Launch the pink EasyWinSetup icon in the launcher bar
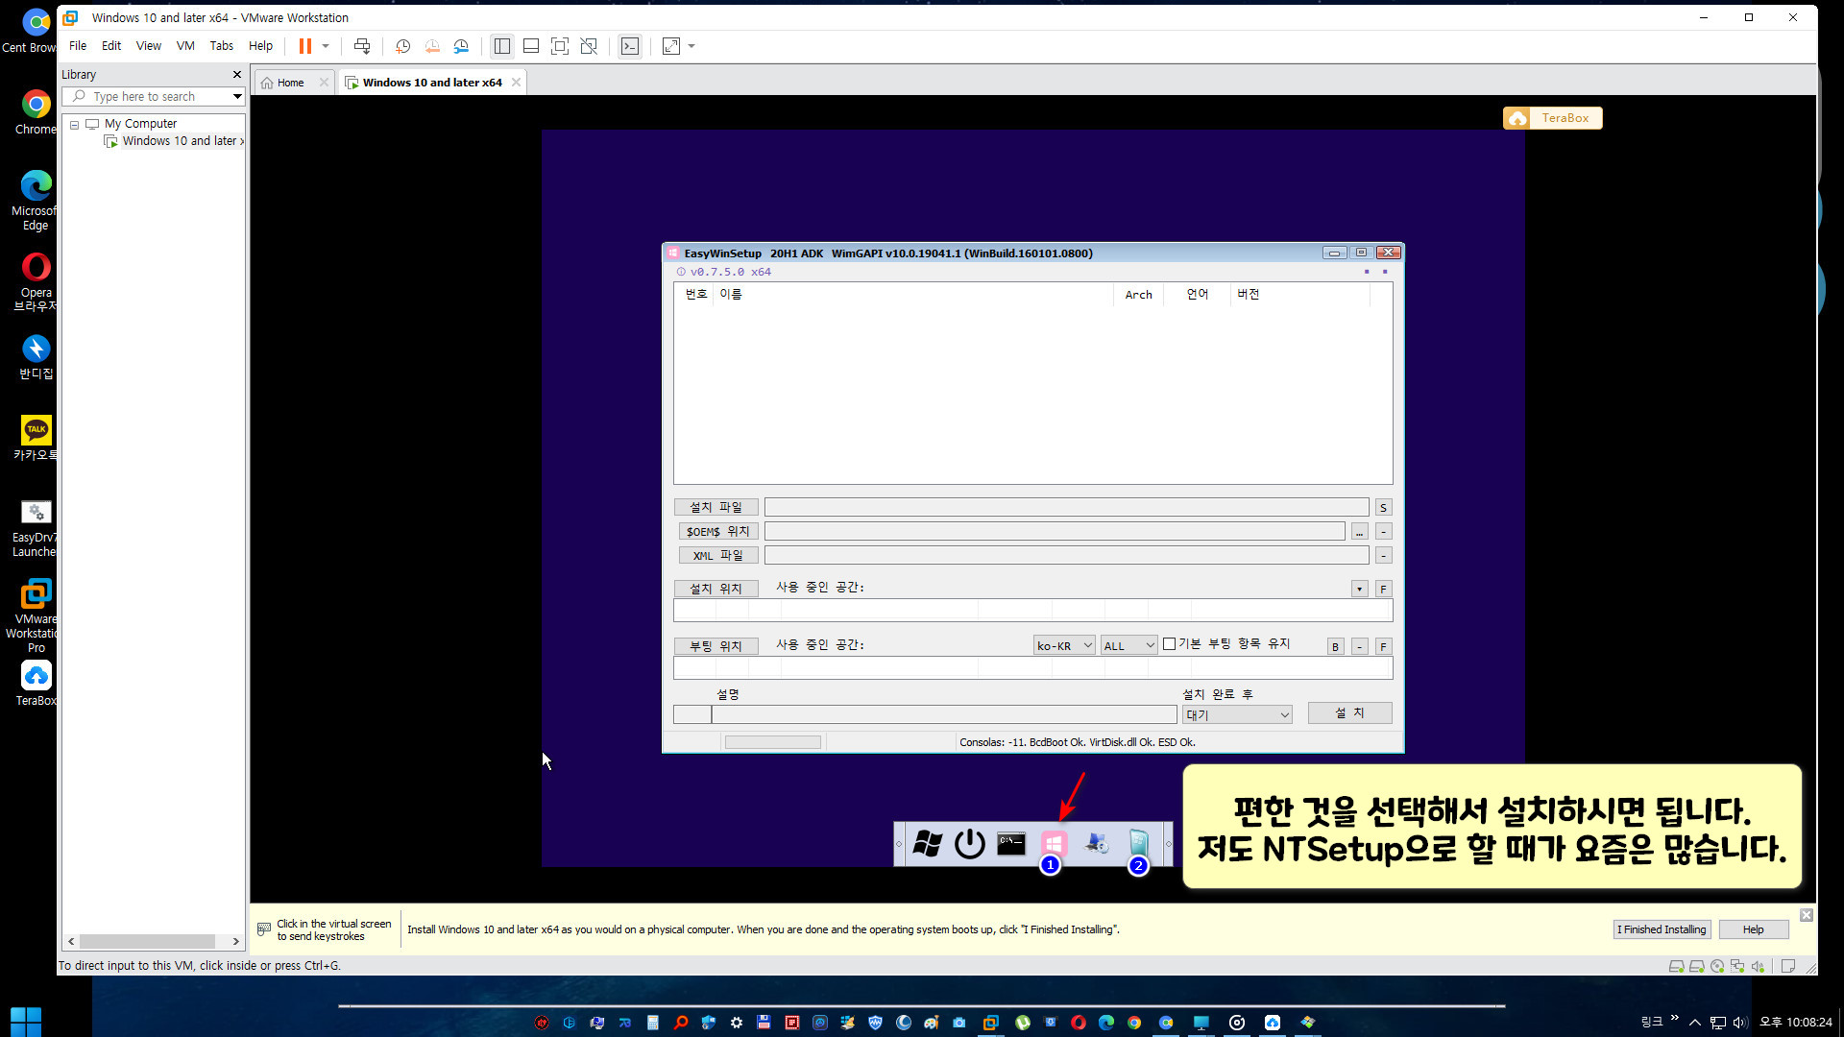The height and width of the screenshot is (1037, 1844). coord(1054,844)
